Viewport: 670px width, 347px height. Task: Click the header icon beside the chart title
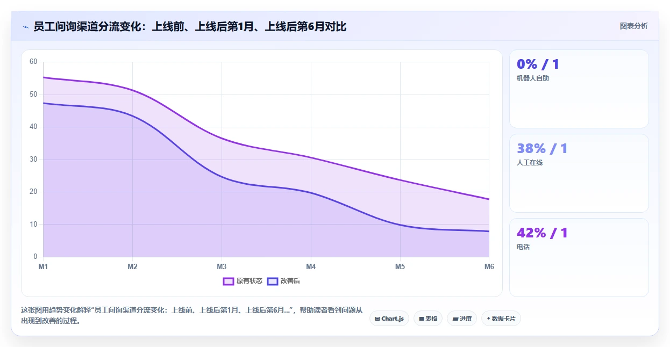(25, 26)
